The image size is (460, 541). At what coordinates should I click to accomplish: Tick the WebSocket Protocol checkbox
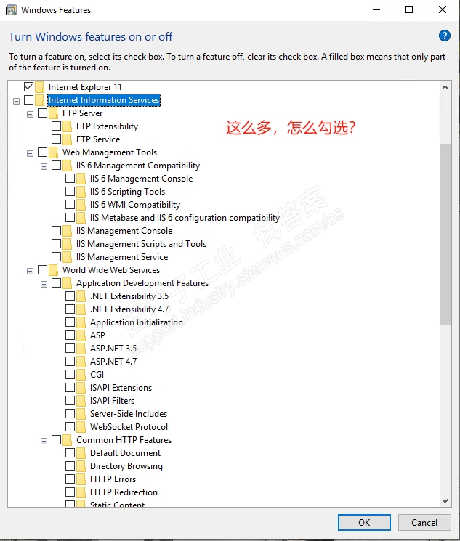tap(70, 427)
